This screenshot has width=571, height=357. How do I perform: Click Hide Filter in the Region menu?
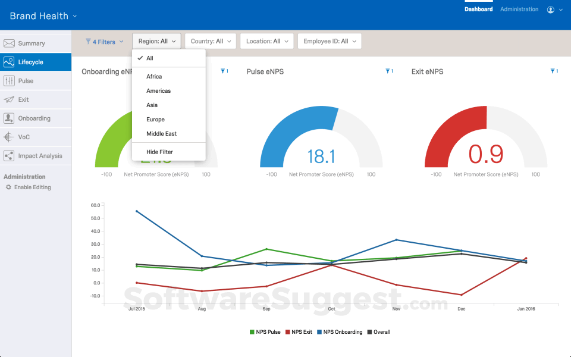[159, 152]
